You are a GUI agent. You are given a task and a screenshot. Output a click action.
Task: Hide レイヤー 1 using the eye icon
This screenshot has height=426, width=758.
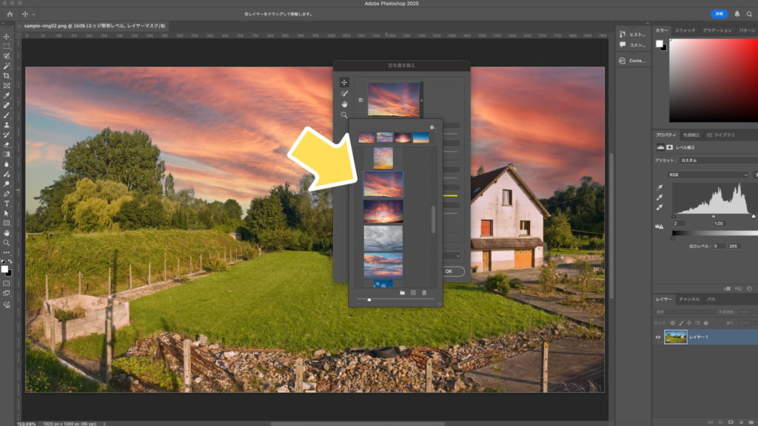657,337
